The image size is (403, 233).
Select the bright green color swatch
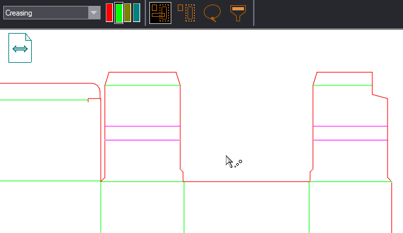pos(119,13)
